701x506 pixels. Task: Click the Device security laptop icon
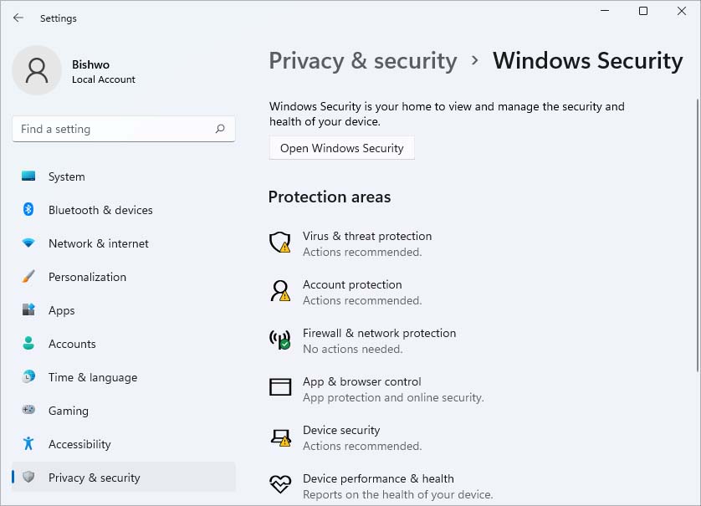pyautogui.click(x=279, y=437)
